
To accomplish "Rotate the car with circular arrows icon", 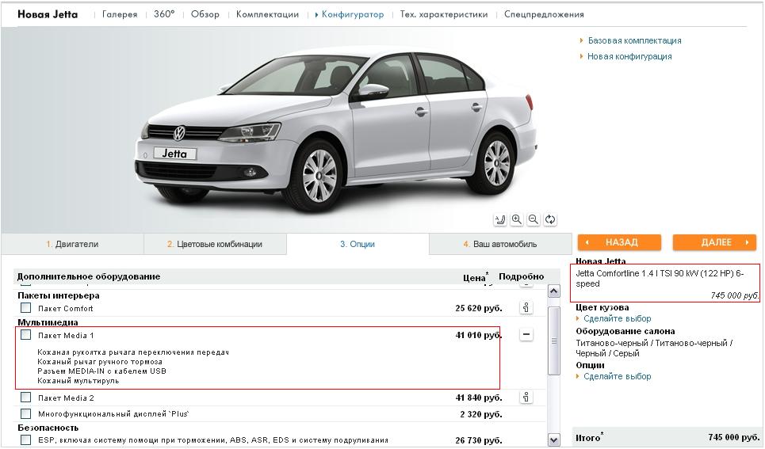I will pos(550,219).
